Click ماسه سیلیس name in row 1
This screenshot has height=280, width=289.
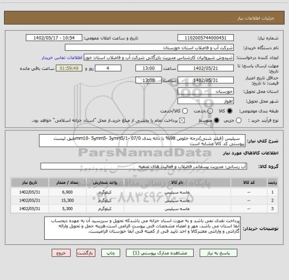click(177, 192)
